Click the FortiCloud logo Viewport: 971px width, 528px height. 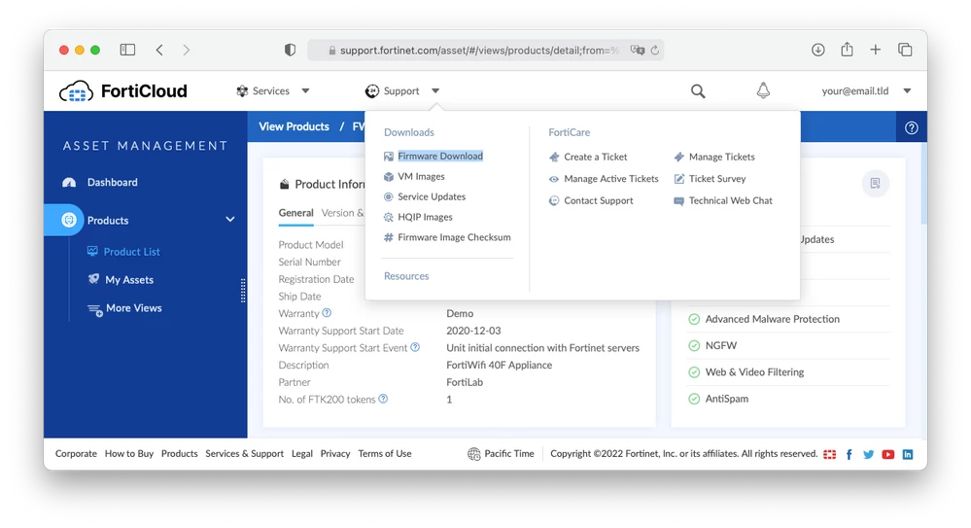(x=123, y=91)
